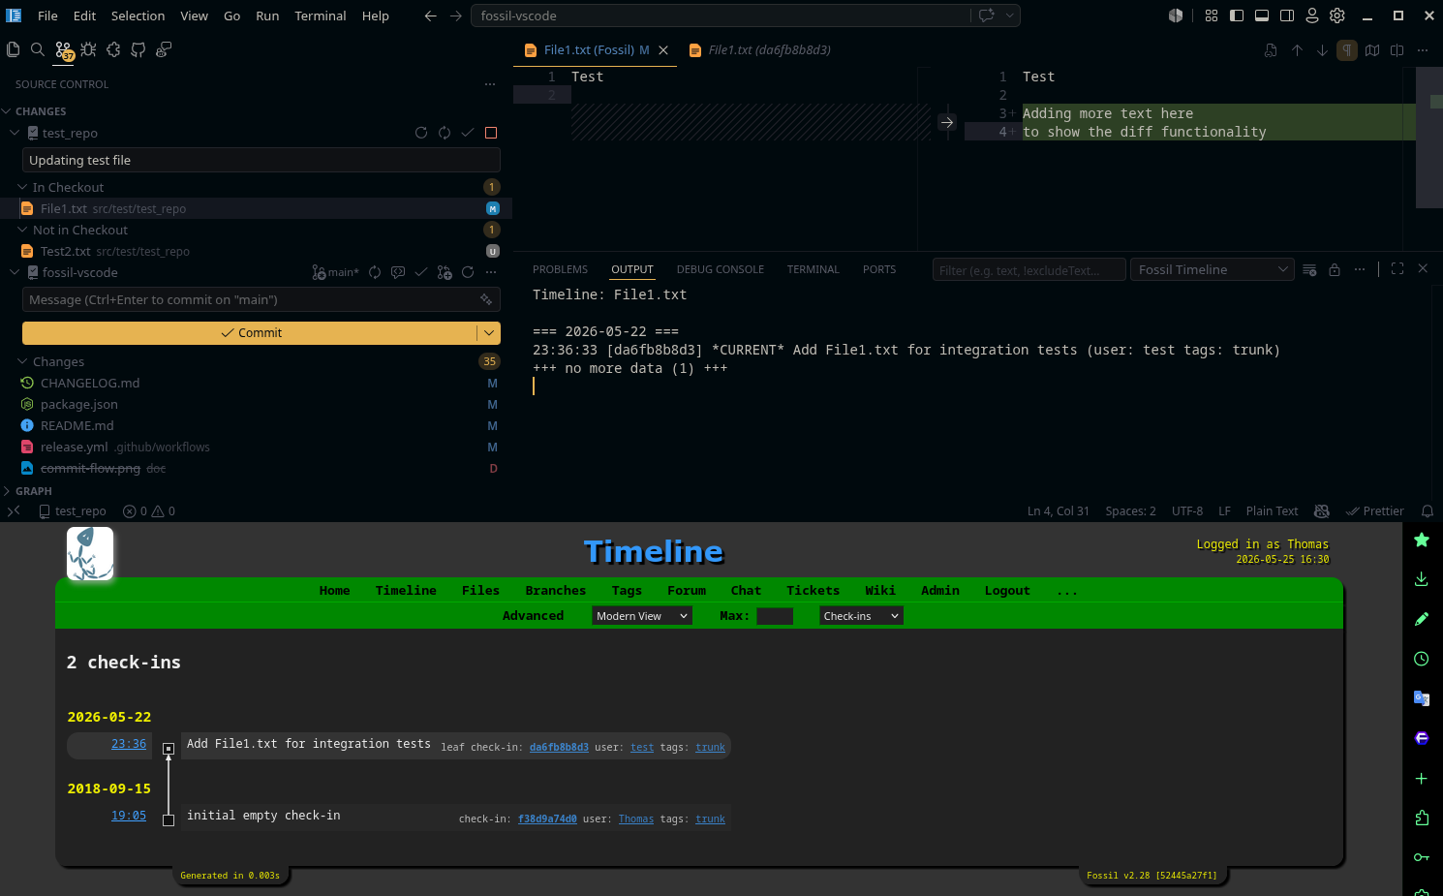Open the Explorer view in activity bar
1443x896 pixels.
(x=14, y=49)
